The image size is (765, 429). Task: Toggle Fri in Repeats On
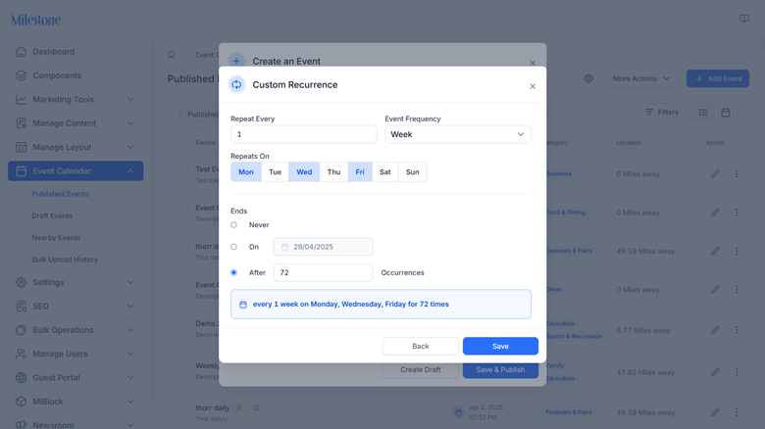(x=360, y=171)
